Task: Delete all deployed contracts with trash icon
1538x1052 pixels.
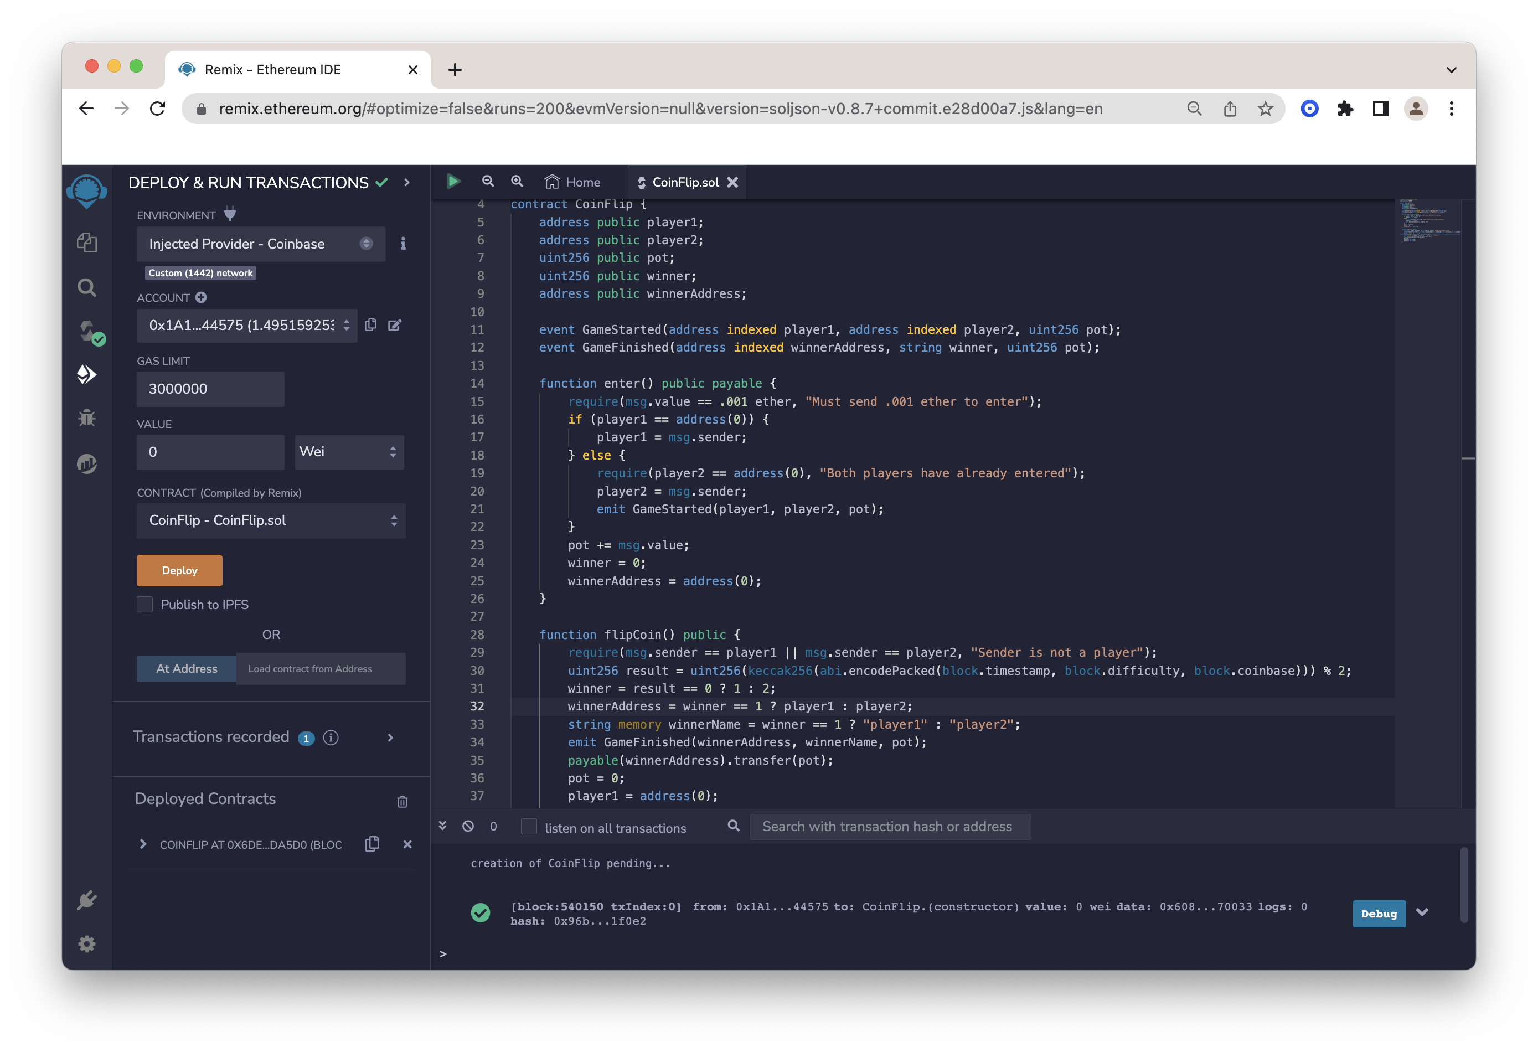Action: pyautogui.click(x=402, y=801)
